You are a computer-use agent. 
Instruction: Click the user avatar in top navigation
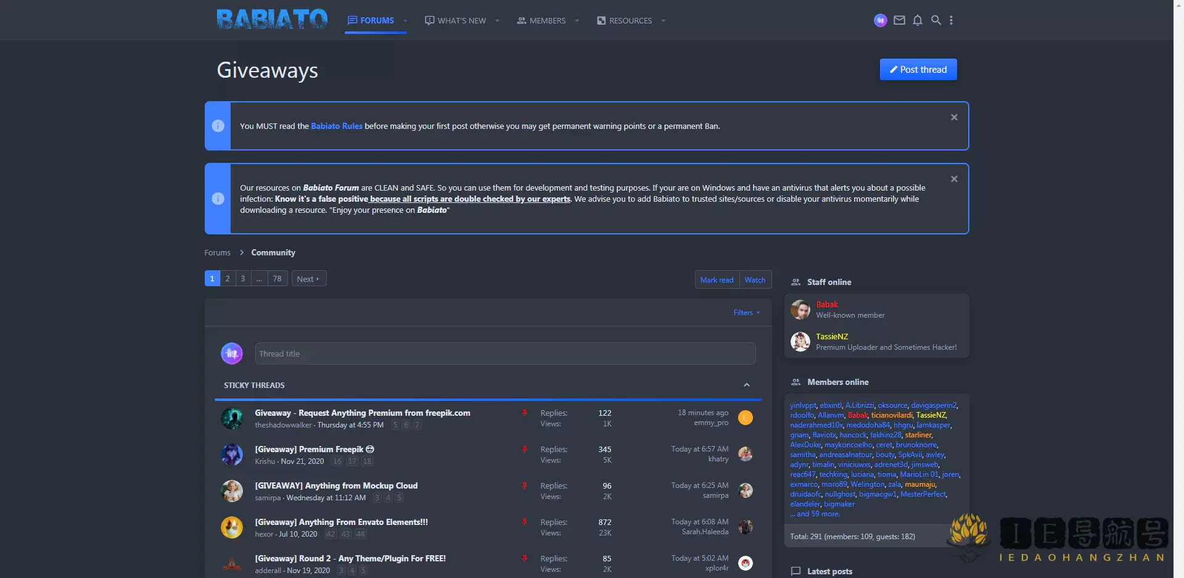pyautogui.click(x=880, y=20)
